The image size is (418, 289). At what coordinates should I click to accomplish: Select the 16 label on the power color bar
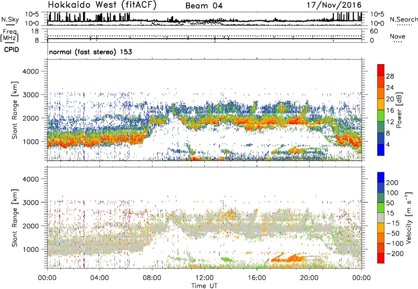coord(390,111)
